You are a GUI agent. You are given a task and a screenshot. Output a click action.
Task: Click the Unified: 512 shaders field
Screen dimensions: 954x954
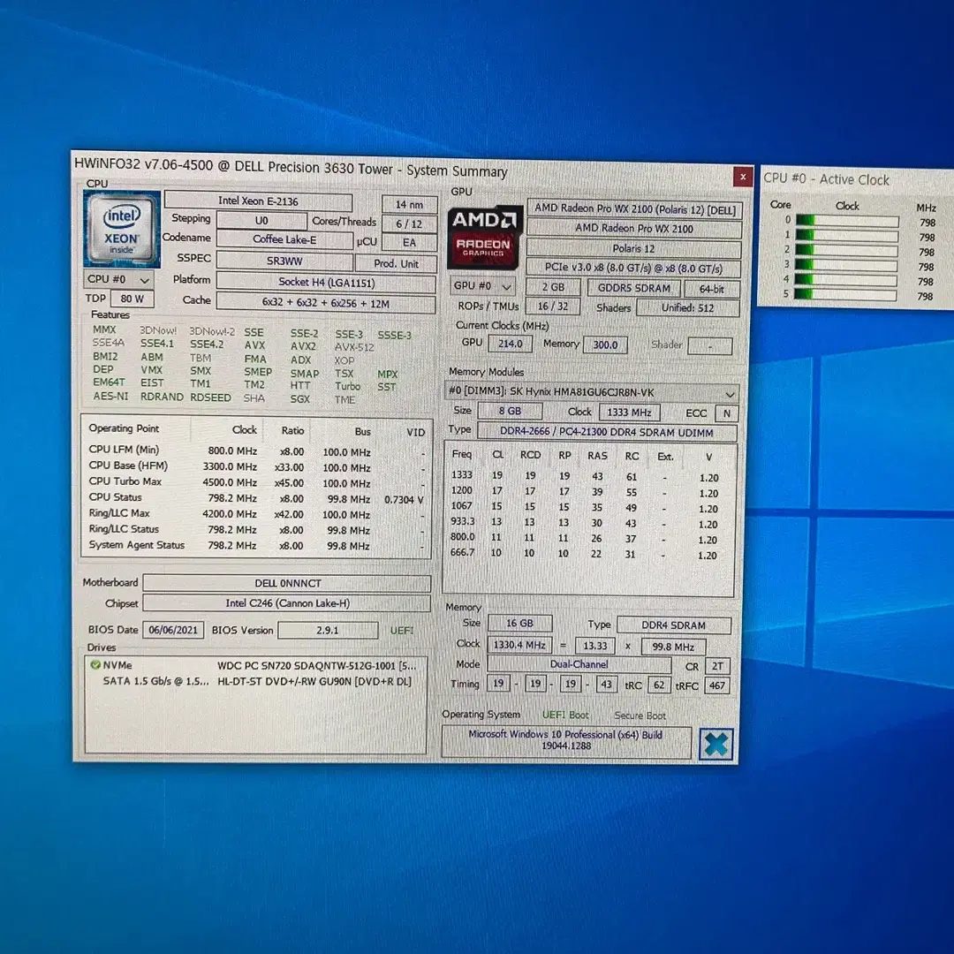click(x=687, y=308)
